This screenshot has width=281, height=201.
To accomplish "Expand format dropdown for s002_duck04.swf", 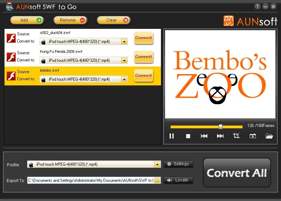I will click(x=124, y=42).
